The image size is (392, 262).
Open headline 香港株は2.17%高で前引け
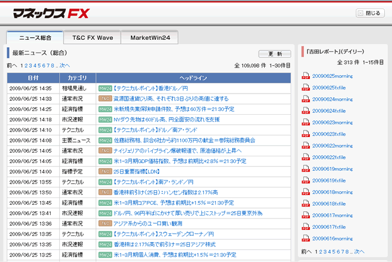[x=165, y=244]
